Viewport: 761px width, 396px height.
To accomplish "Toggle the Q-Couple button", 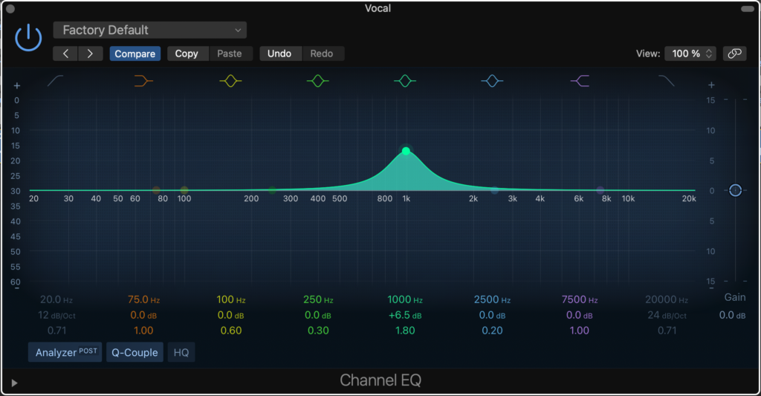I will (x=135, y=352).
